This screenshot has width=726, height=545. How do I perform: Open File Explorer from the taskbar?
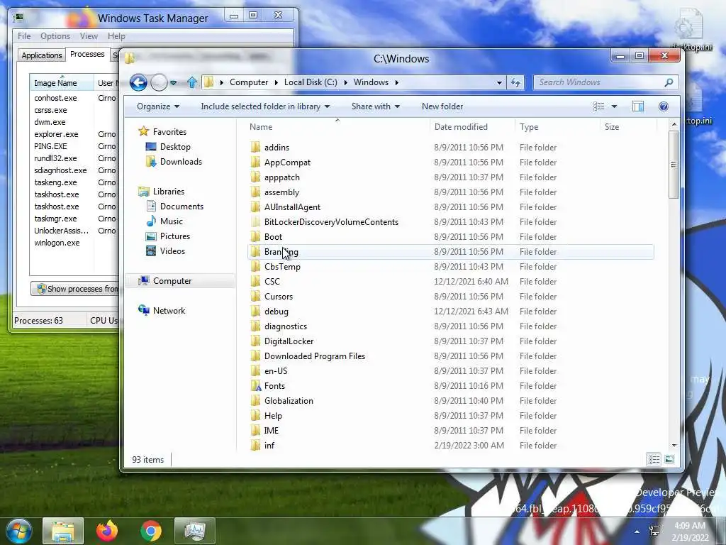pyautogui.click(x=63, y=531)
